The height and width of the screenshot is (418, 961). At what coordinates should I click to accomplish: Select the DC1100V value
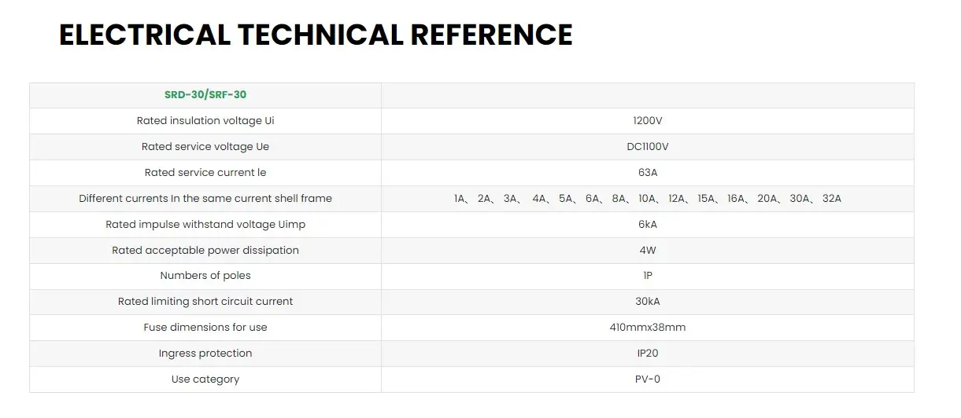(647, 147)
